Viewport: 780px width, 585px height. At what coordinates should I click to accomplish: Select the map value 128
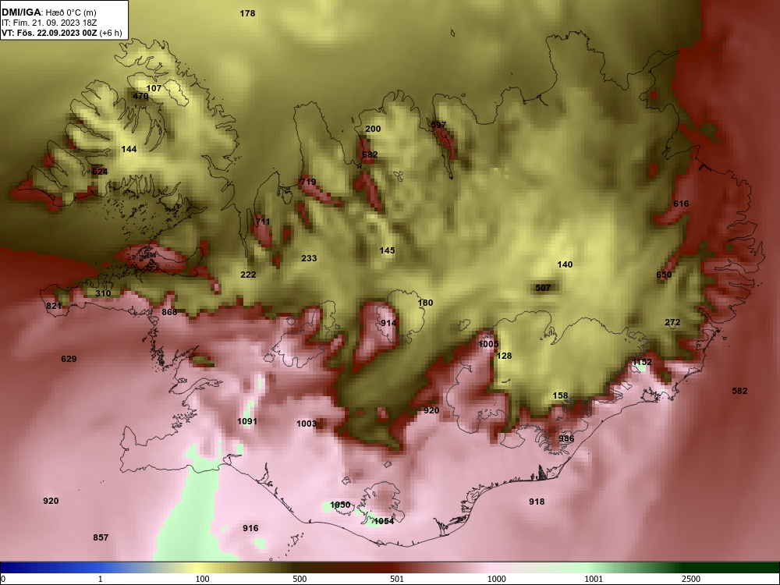point(504,356)
